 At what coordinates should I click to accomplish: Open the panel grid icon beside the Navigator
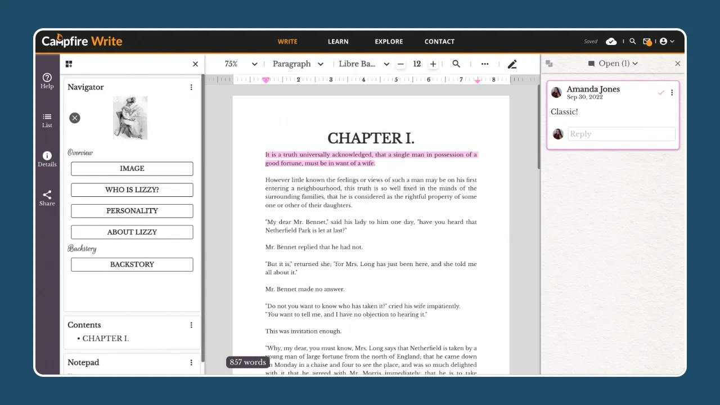(69, 64)
